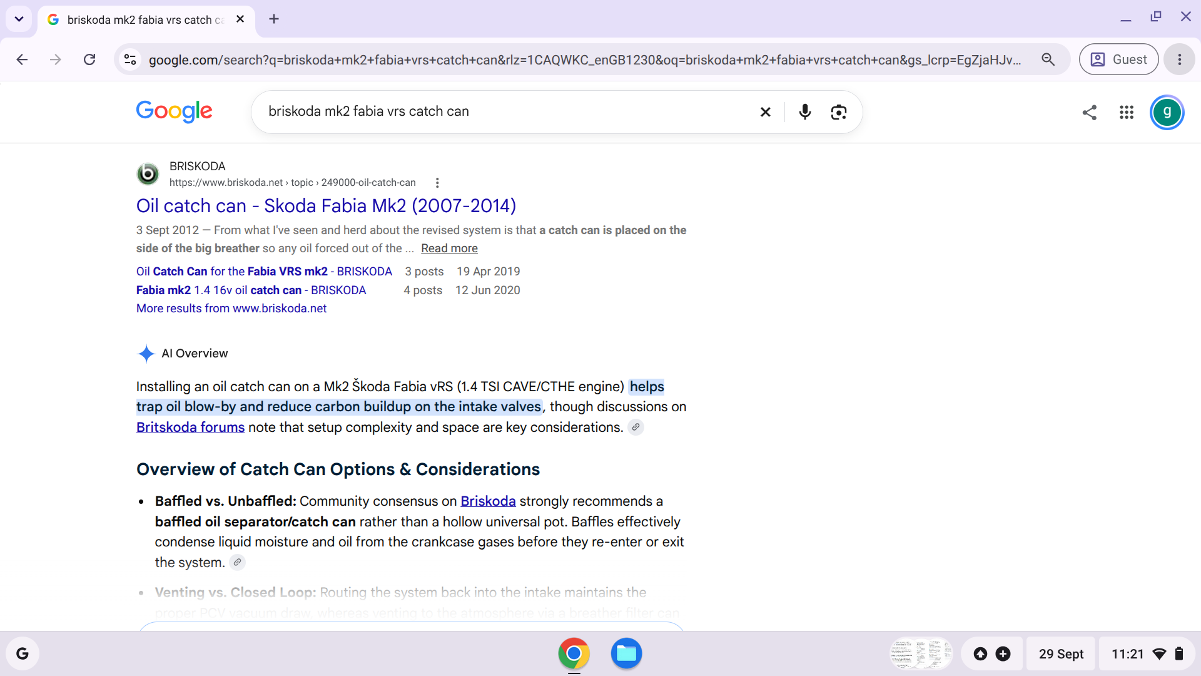Go forward to the next page

(x=56, y=59)
